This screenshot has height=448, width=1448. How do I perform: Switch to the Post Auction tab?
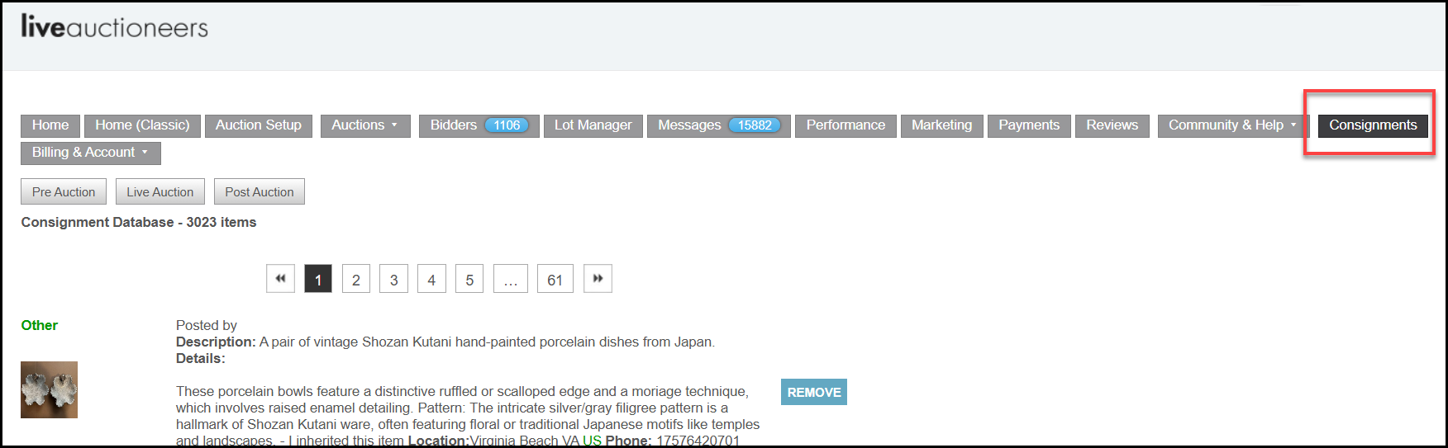point(260,191)
